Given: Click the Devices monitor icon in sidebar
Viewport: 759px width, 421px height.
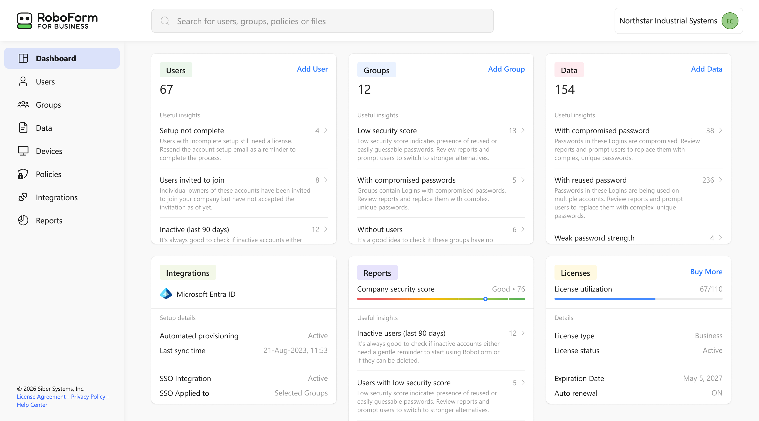Looking at the screenshot, I should pyautogui.click(x=23, y=151).
